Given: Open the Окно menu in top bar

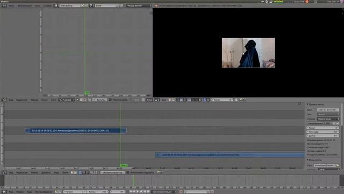Looking at the screenshot, I should coord(37,5).
